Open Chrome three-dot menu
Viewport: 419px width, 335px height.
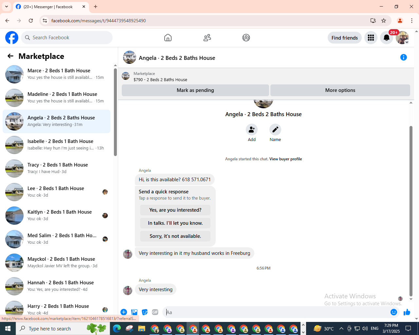click(x=412, y=21)
